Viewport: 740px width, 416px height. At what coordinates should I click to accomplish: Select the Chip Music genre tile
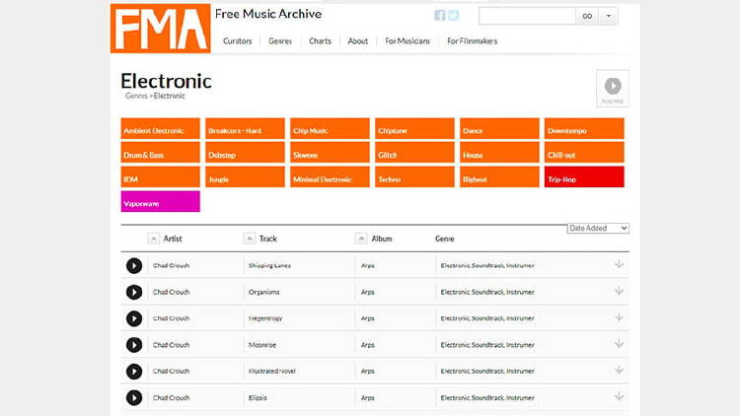tap(330, 128)
